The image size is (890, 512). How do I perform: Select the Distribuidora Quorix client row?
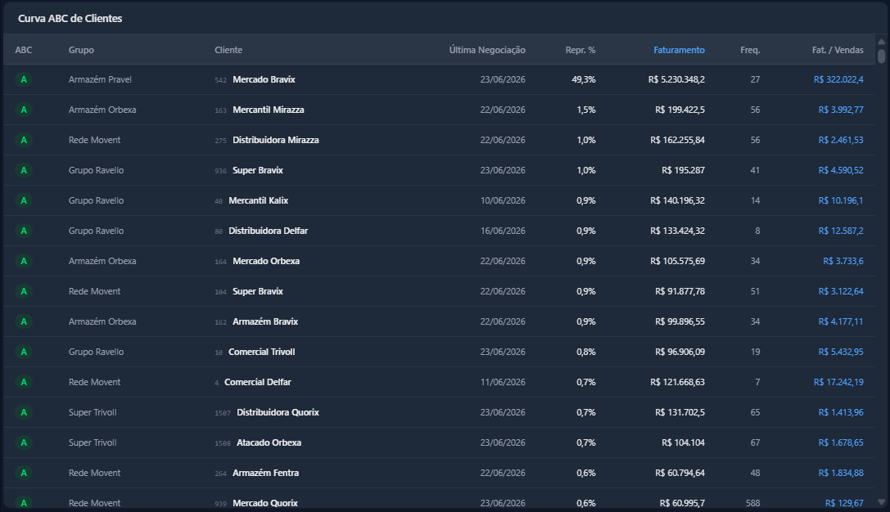tap(440, 412)
